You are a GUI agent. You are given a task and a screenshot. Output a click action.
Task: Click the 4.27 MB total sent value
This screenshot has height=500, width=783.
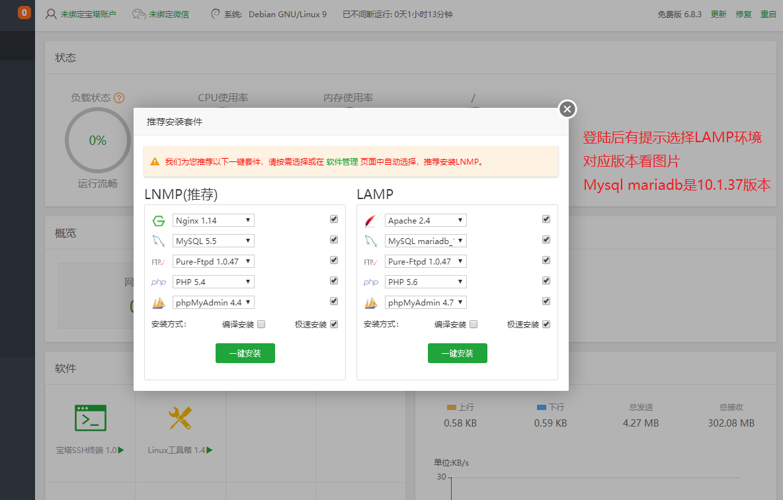point(641,423)
